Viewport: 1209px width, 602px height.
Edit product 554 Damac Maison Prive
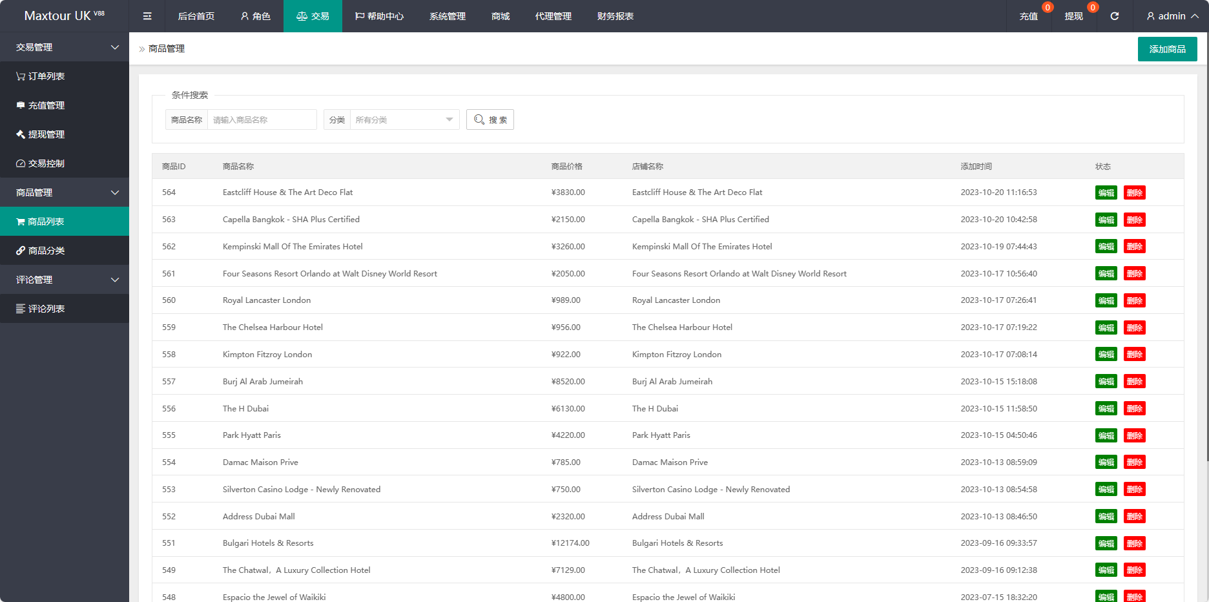pyautogui.click(x=1106, y=462)
